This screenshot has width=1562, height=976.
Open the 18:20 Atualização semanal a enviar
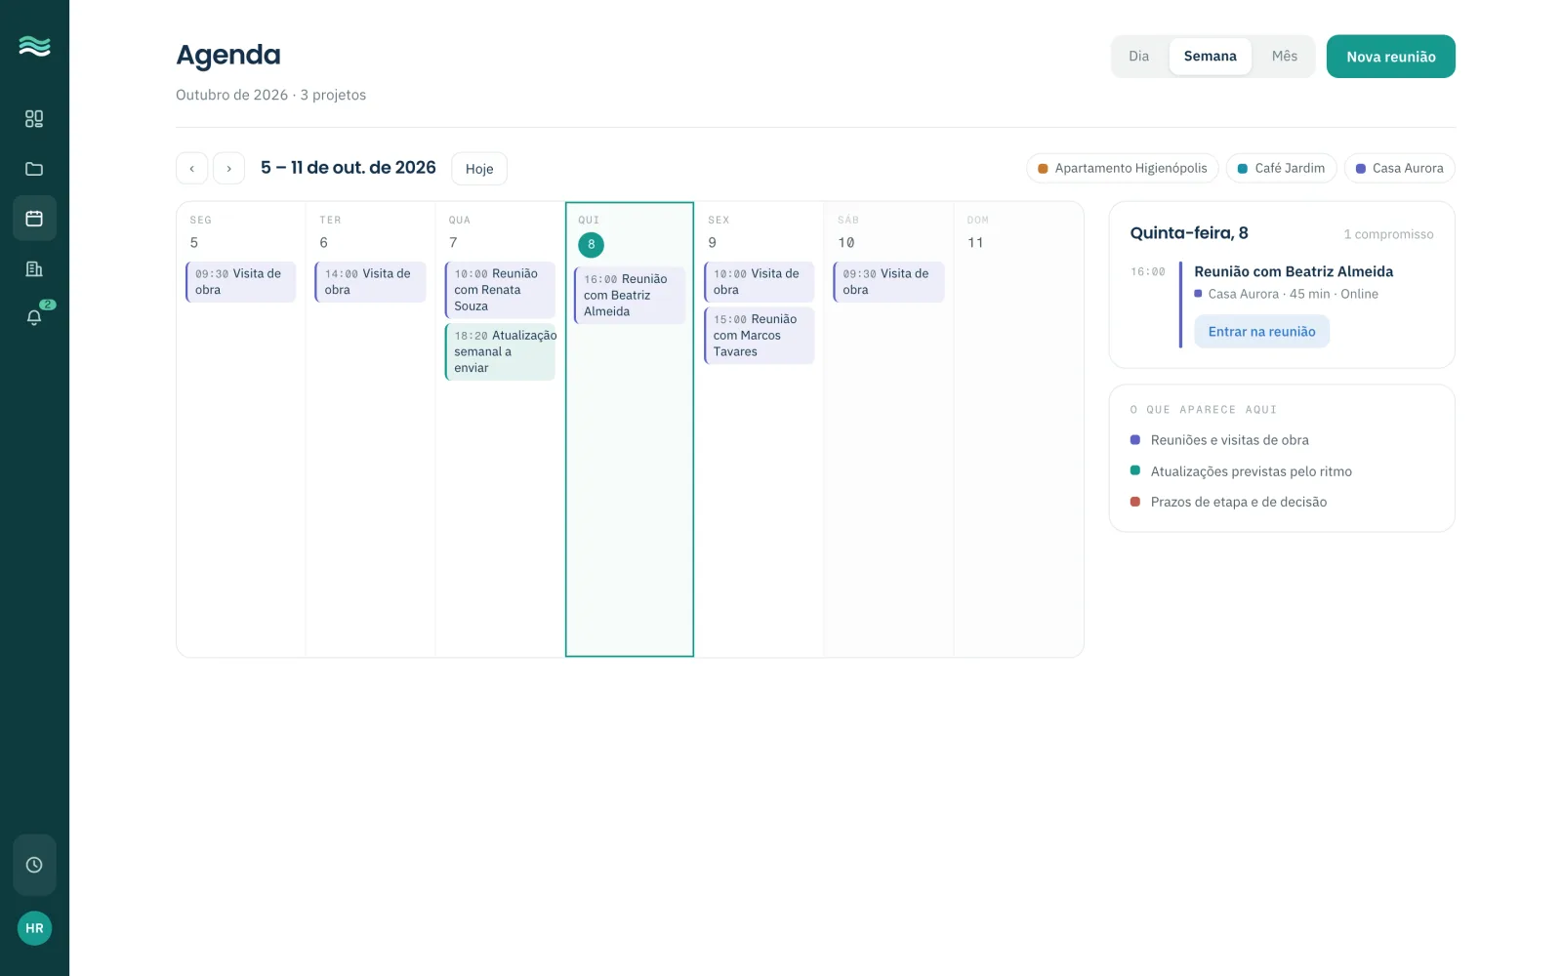[500, 351]
